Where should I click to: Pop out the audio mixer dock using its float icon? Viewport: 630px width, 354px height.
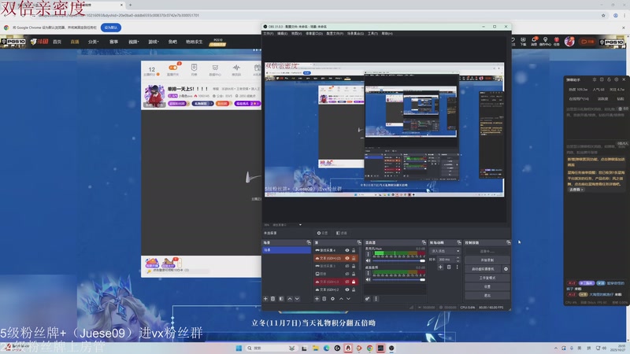click(424, 242)
